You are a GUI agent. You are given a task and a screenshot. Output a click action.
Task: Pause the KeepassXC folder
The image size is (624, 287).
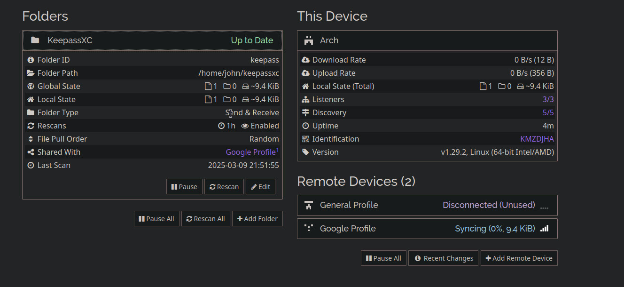pos(184,187)
